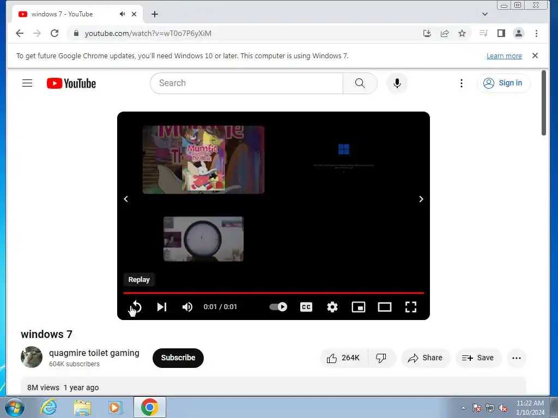The image size is (558, 418).
Task: Dislike the video thumbs down icon
Action: coord(381,358)
